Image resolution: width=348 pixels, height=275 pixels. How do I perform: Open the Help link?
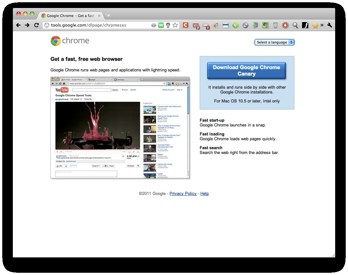click(204, 194)
